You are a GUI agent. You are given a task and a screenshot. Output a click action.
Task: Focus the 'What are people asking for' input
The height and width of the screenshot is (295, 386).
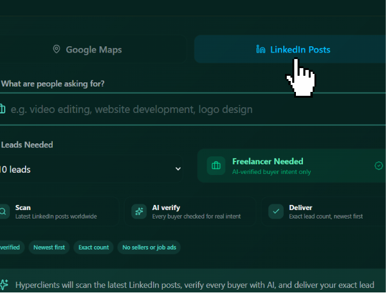(x=193, y=109)
